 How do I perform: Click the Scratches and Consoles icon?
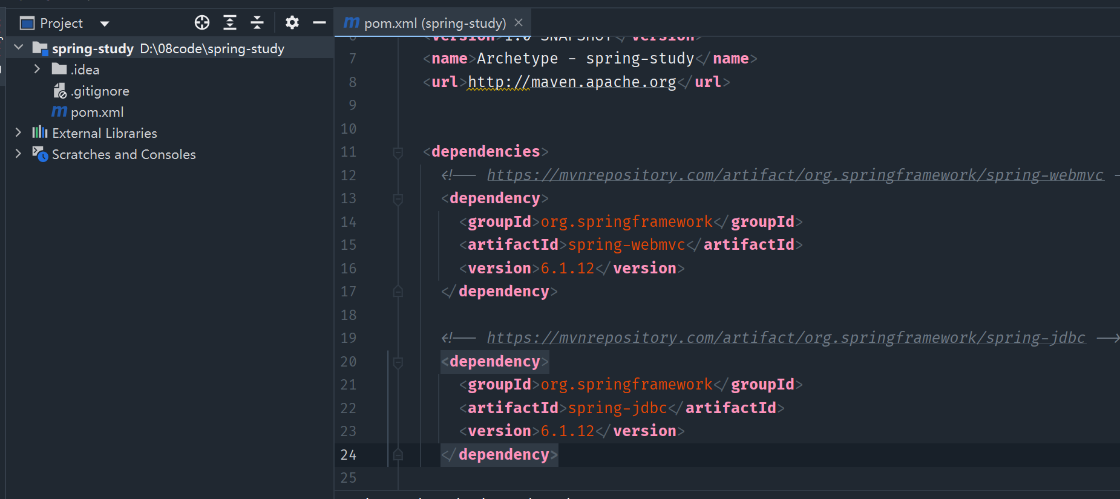(x=40, y=154)
